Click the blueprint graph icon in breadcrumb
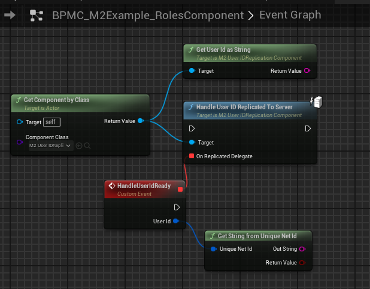This screenshot has width=370, height=289. 37,15
